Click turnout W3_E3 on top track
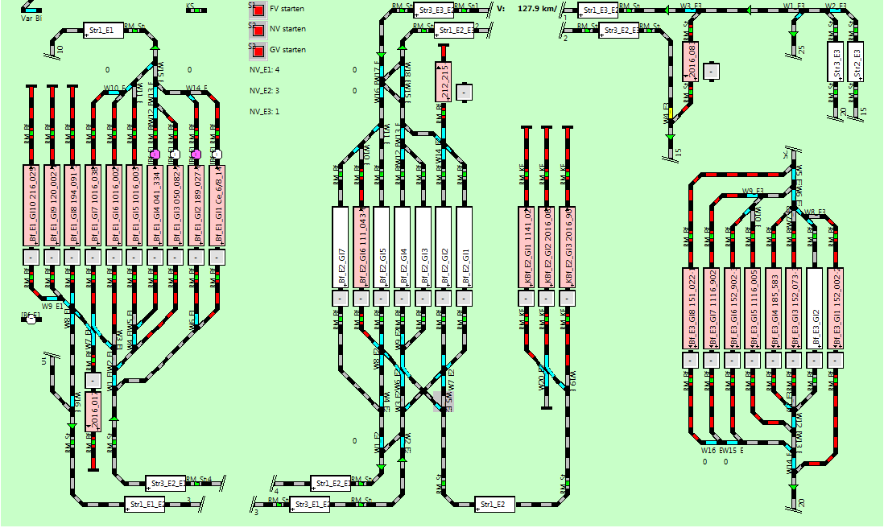 (x=691, y=11)
